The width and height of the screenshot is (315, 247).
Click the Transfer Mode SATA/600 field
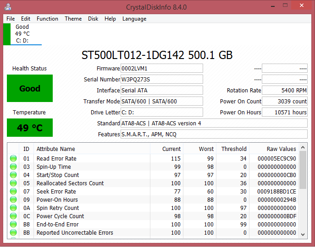(x=162, y=101)
